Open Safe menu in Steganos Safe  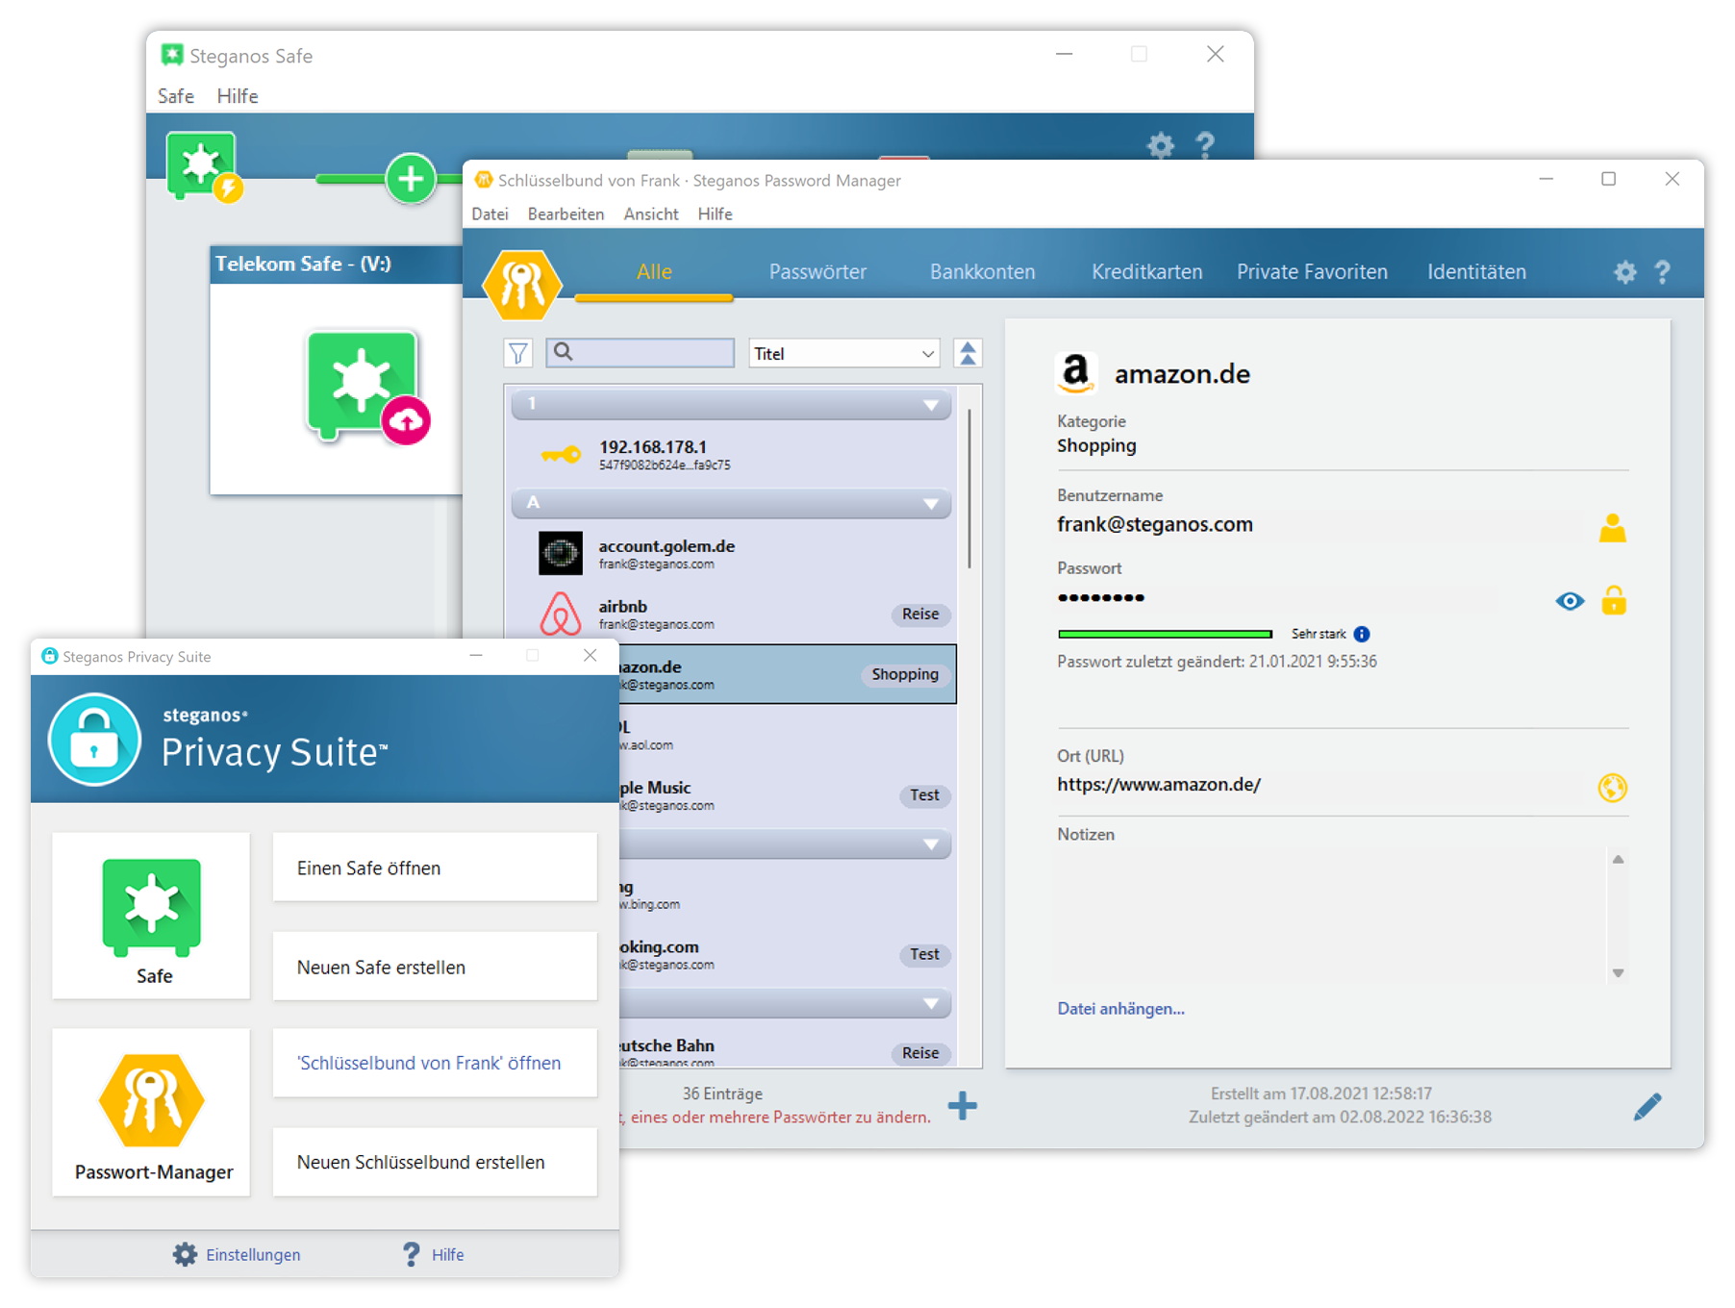(x=176, y=96)
